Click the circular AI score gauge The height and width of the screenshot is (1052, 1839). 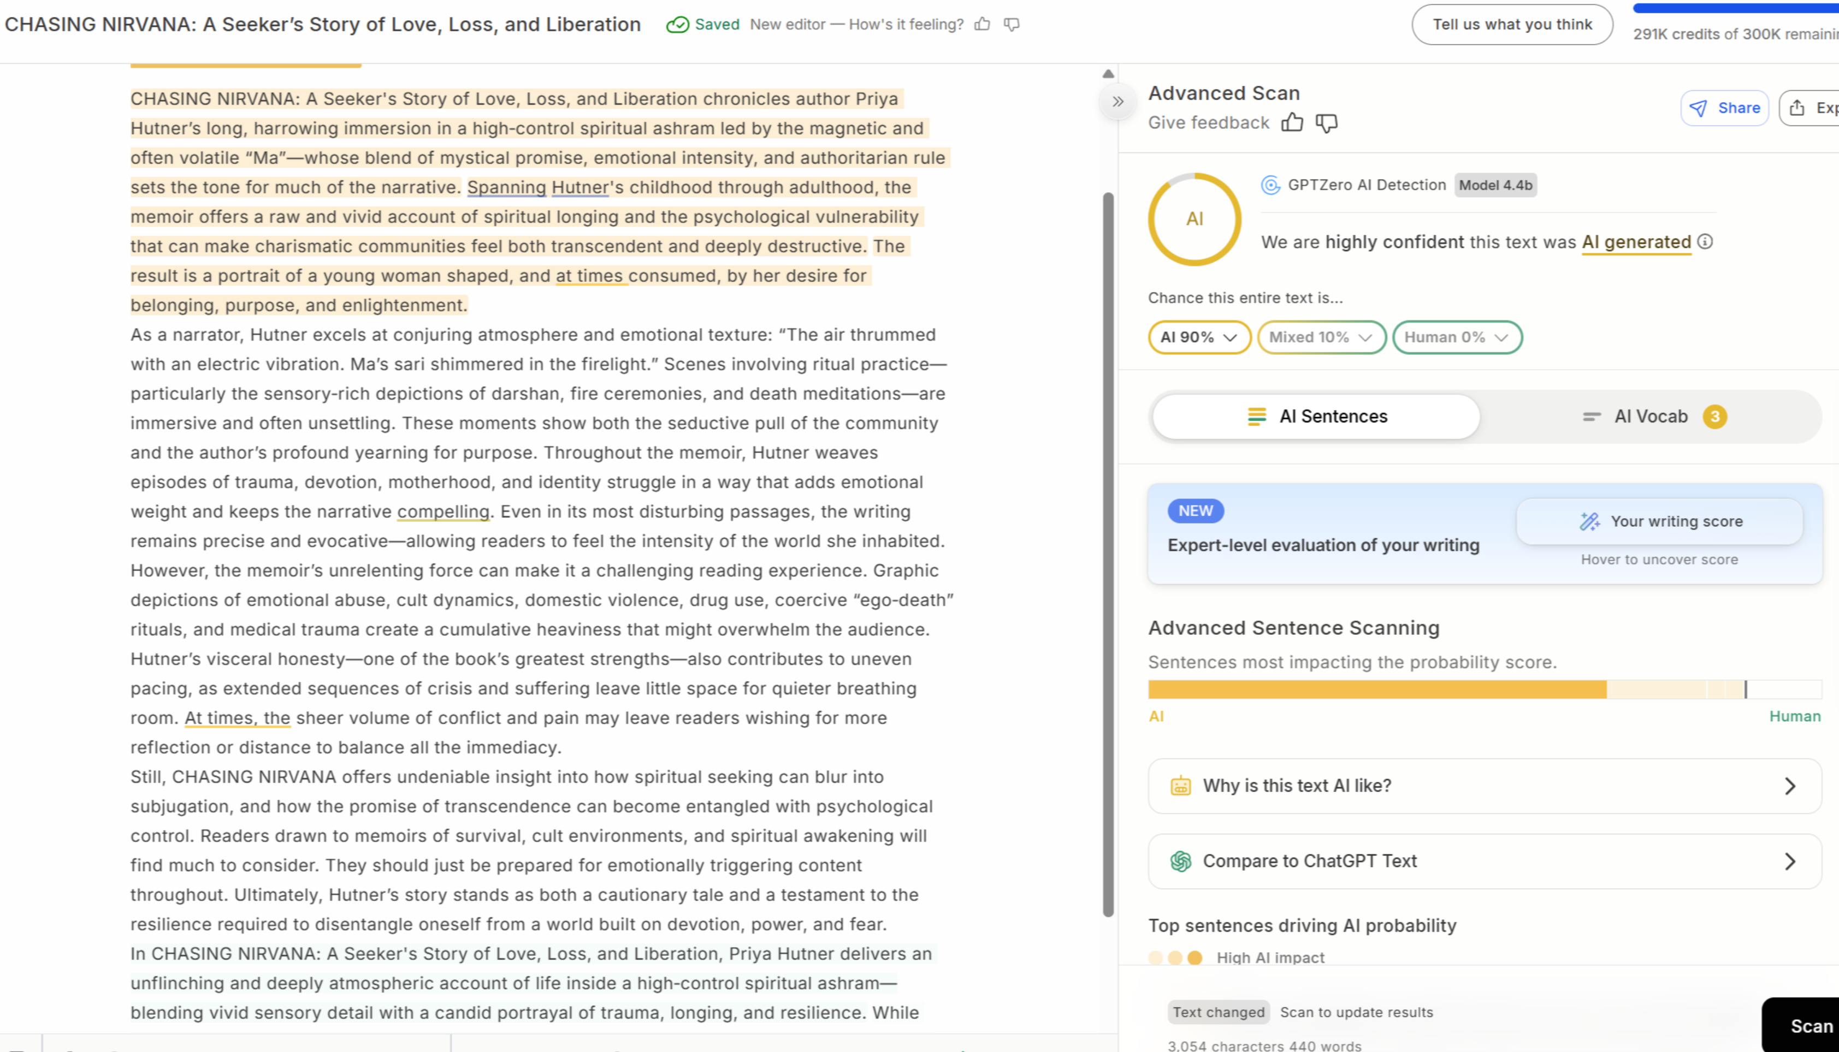tap(1194, 219)
